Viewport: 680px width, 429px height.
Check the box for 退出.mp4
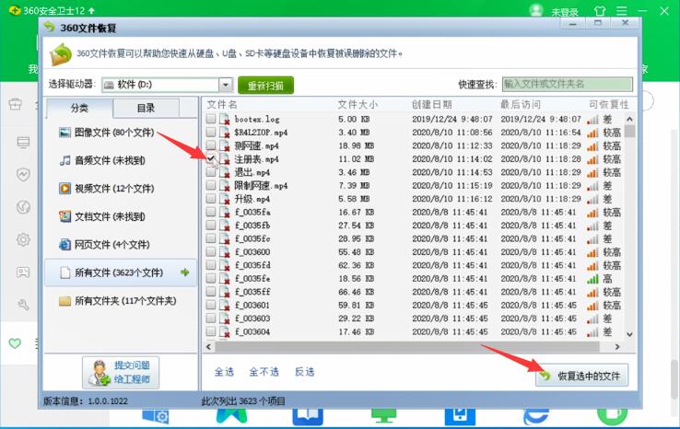211,172
